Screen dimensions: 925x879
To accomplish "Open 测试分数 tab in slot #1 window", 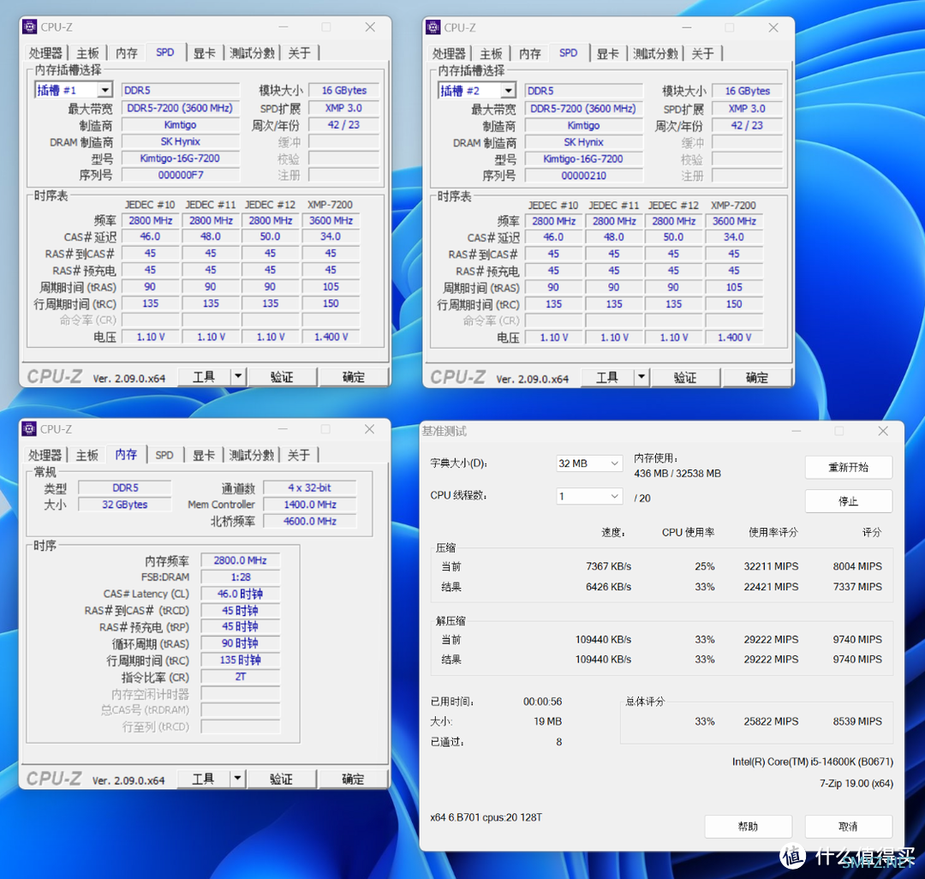I will [x=252, y=53].
